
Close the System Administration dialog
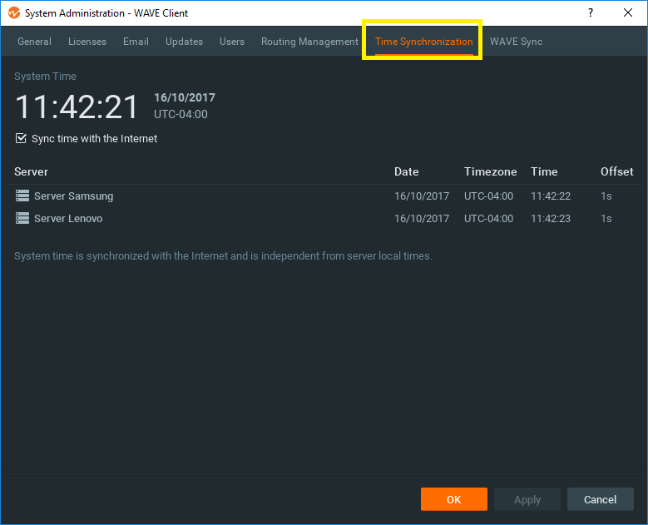628,12
